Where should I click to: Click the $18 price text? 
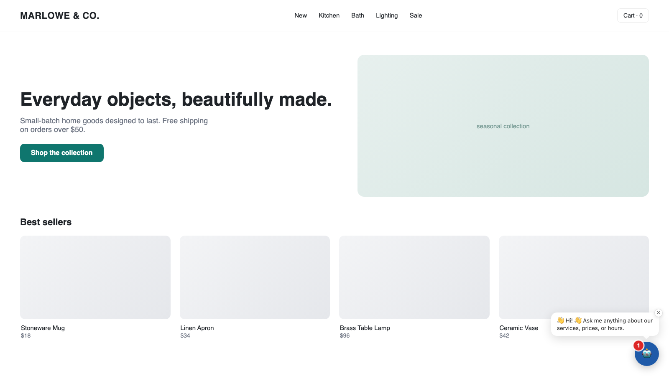(26, 335)
